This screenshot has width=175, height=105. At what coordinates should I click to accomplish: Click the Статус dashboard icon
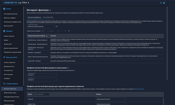(4, 9)
